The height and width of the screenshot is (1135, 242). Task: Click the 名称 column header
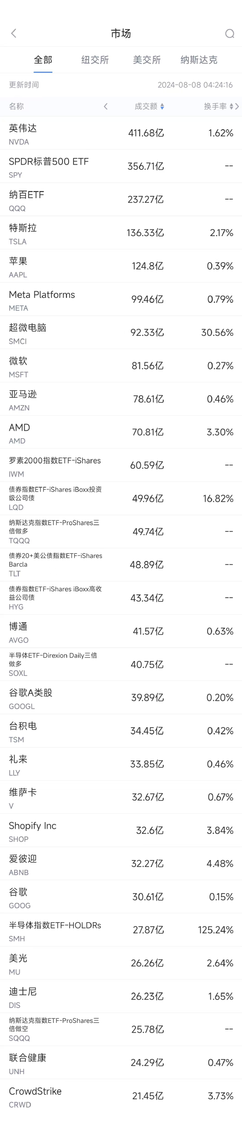pyautogui.click(x=16, y=106)
